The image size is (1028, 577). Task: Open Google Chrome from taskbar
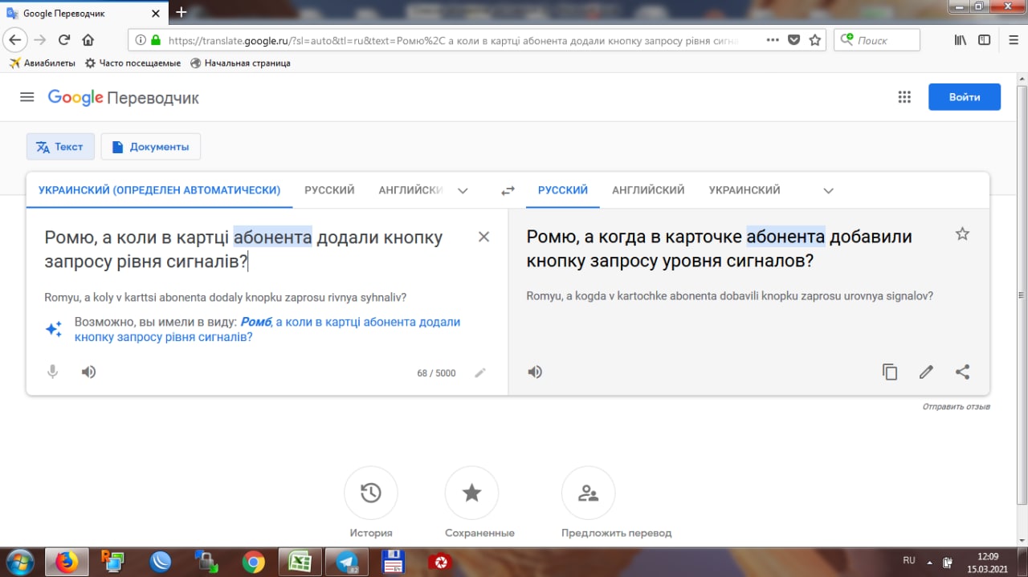point(253,562)
